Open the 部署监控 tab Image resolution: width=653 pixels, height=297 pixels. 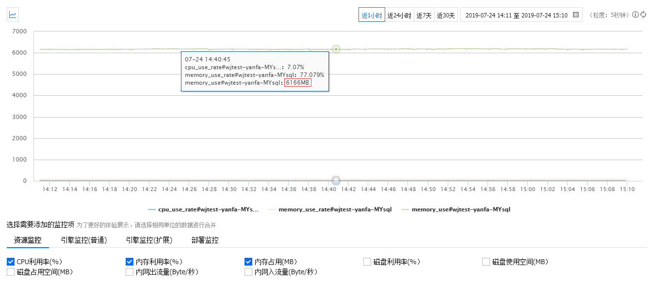pos(205,240)
